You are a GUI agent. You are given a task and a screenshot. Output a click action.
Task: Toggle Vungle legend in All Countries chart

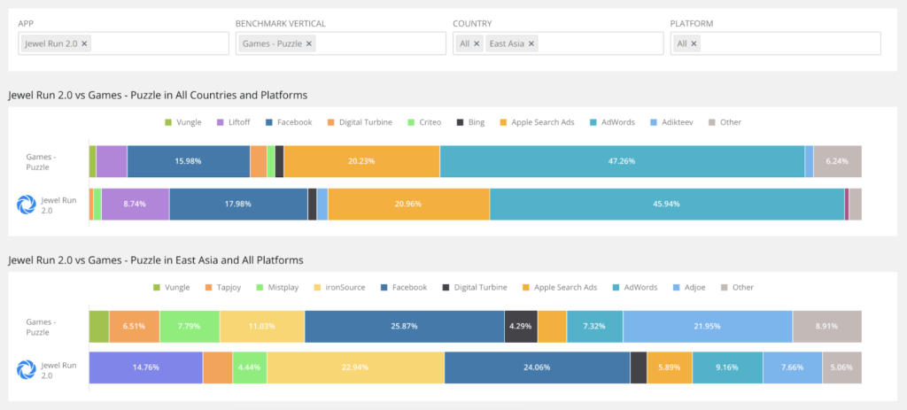coord(183,122)
